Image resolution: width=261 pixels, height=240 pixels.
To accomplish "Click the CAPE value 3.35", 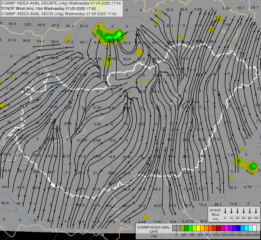I will [97, 124].
